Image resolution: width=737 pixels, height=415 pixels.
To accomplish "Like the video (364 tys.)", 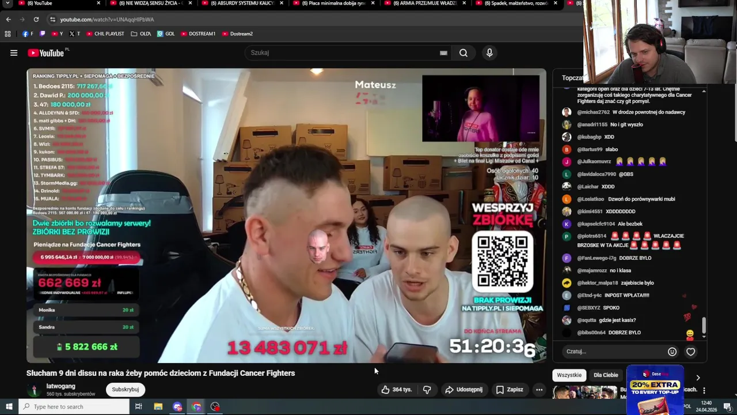I will click(x=397, y=390).
